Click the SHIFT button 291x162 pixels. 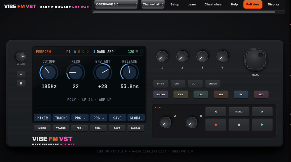click(x=161, y=84)
